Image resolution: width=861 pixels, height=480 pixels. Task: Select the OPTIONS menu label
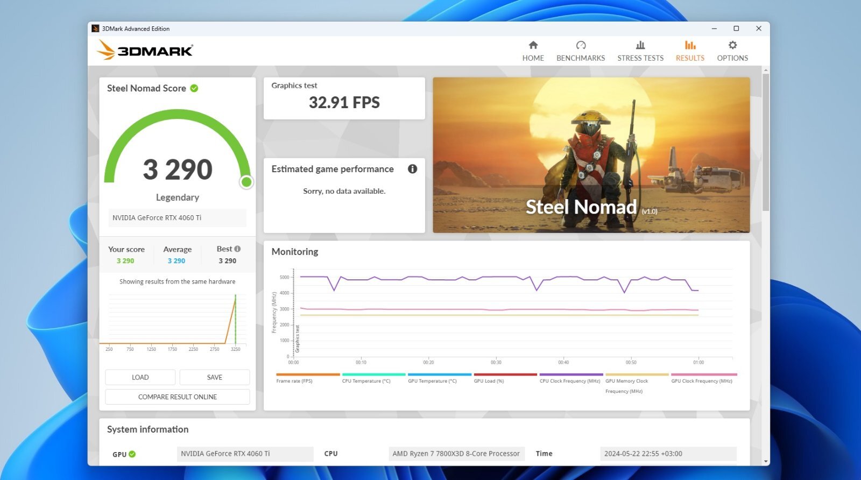732,58
